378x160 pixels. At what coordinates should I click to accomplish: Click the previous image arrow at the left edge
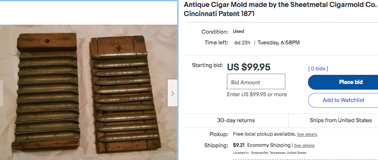[1, 93]
